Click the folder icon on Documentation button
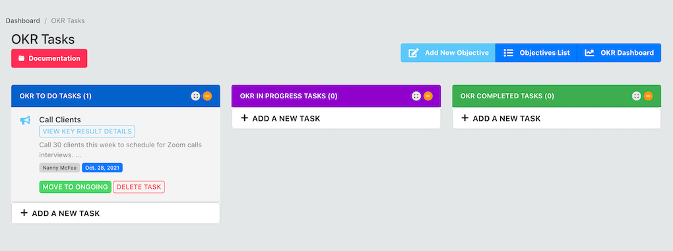Screen dimensions: 673x251 pyautogui.click(x=22, y=58)
